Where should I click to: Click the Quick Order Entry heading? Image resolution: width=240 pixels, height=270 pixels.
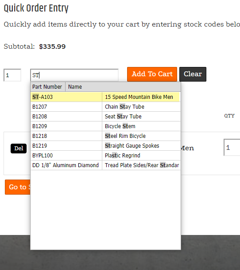[36, 8]
